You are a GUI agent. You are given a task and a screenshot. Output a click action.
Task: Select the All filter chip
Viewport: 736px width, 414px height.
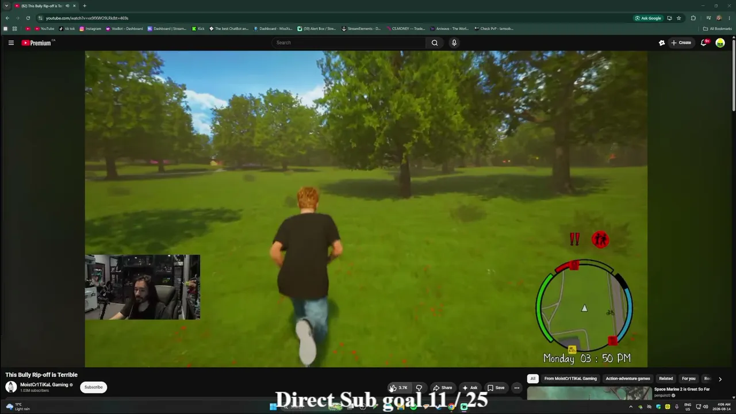point(533,378)
